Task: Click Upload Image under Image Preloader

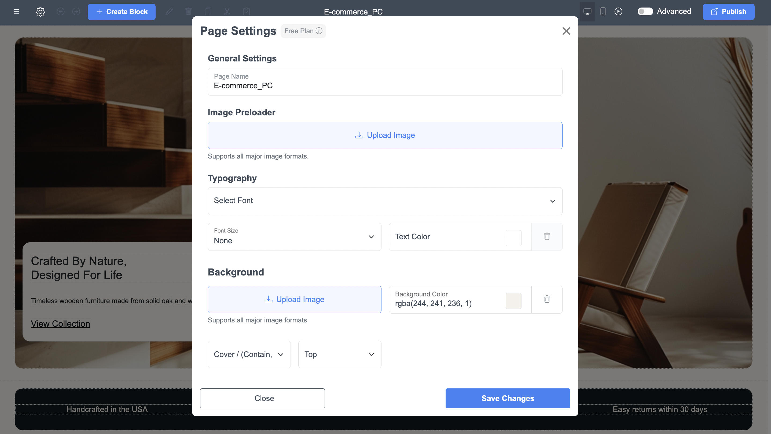Action: point(385,135)
